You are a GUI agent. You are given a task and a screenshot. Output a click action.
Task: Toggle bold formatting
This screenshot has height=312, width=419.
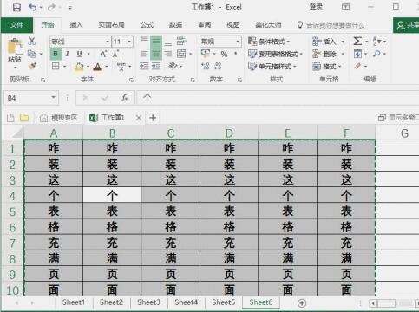56,54
